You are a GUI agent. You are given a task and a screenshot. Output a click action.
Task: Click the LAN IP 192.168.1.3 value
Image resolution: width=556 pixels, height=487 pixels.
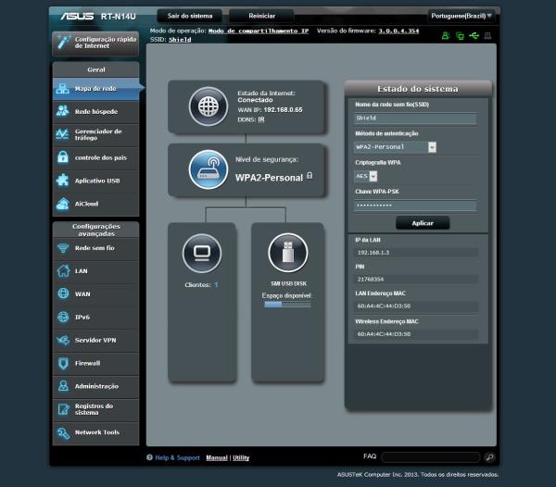tap(373, 253)
